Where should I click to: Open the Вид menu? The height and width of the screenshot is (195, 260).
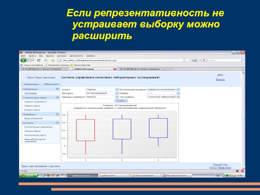pyautogui.click(x=41, y=56)
